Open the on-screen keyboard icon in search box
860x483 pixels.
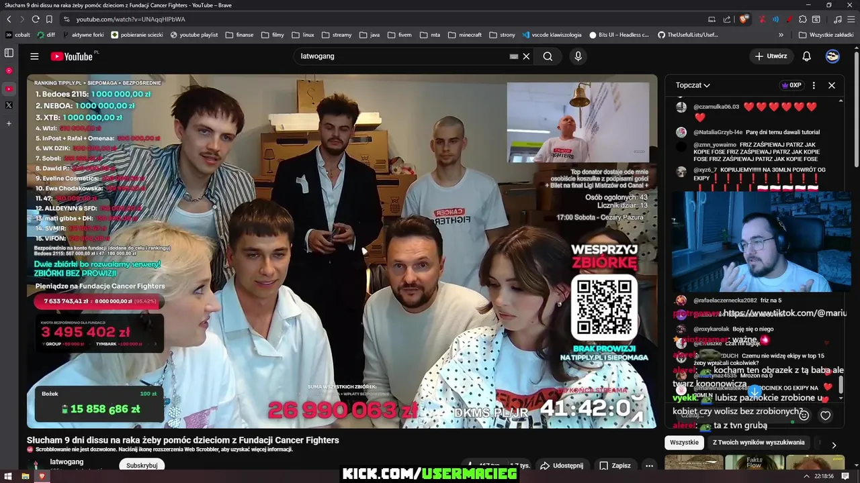[x=514, y=56]
